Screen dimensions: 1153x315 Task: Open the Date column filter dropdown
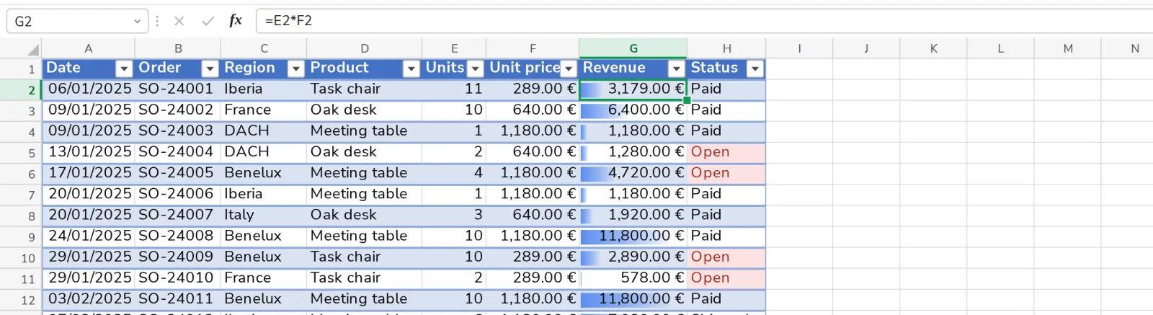pyautogui.click(x=124, y=68)
